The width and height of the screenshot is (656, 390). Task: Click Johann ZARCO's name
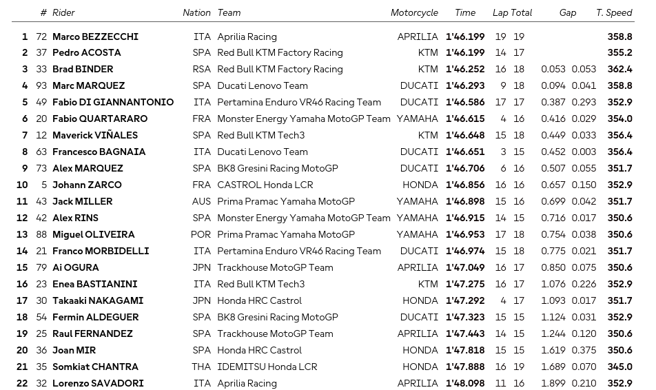(87, 185)
